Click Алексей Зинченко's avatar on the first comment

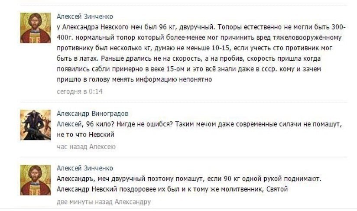coord(36,28)
